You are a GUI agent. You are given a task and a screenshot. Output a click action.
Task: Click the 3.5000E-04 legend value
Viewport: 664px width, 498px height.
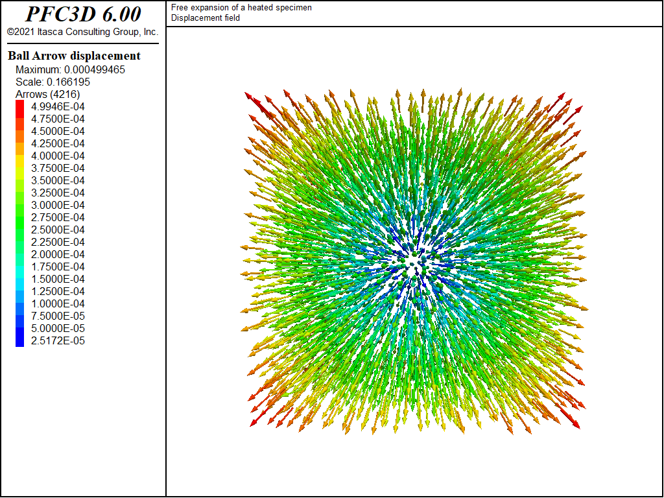pos(58,180)
